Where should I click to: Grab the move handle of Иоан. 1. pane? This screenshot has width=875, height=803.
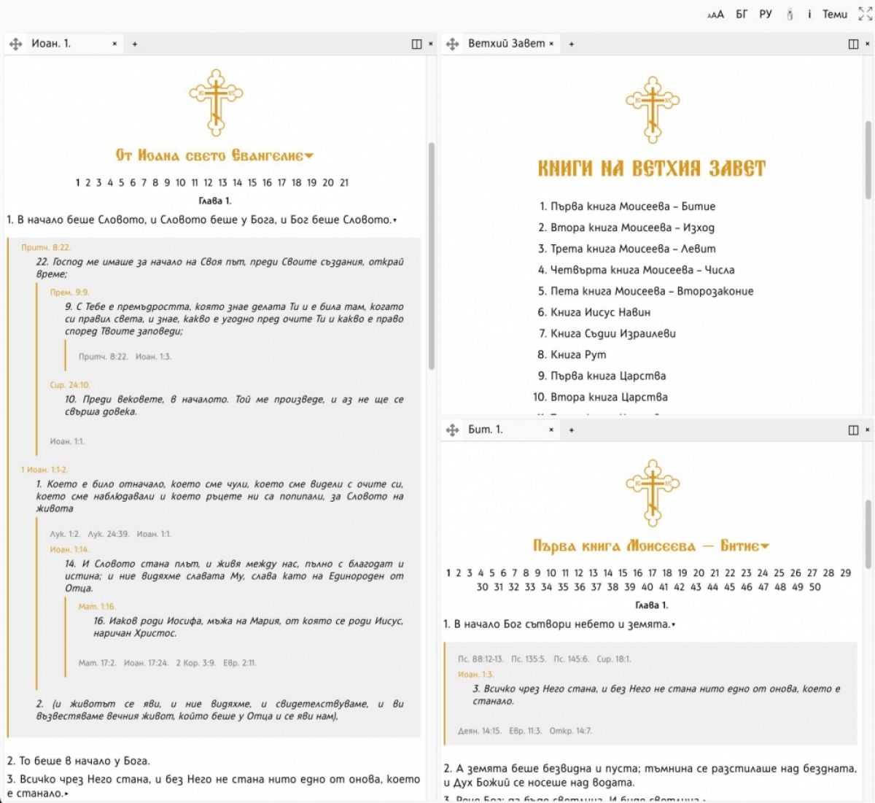(x=15, y=44)
